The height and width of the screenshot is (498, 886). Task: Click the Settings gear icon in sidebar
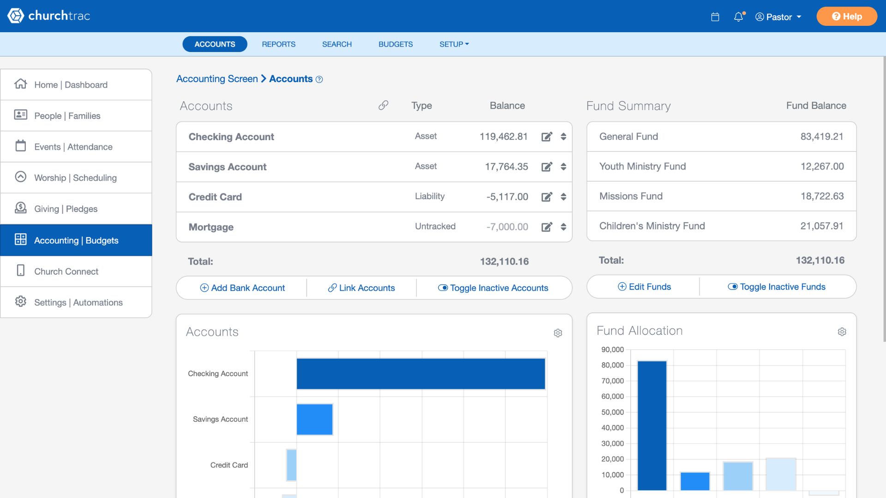point(20,302)
